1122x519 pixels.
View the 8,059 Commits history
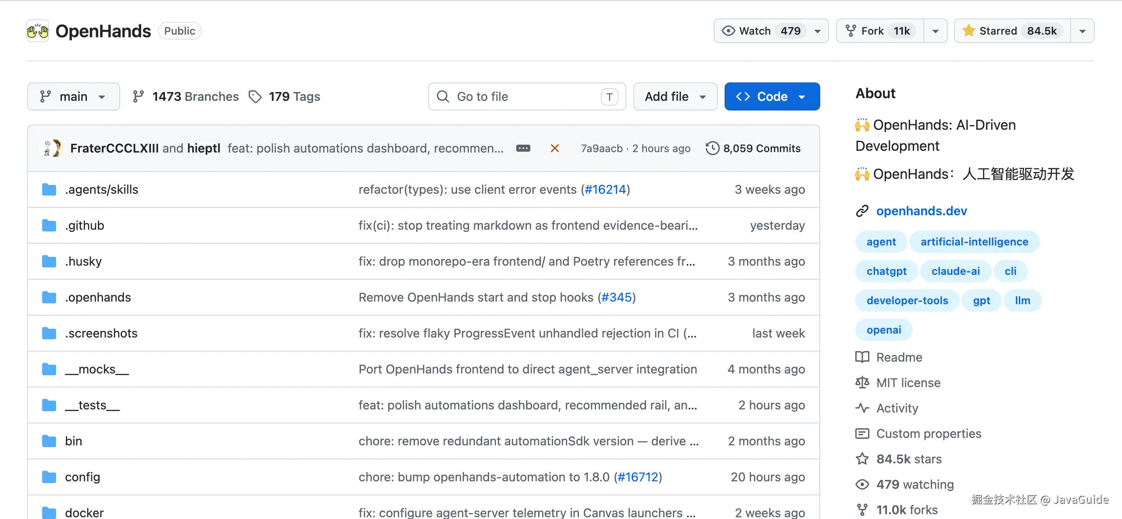pos(753,149)
